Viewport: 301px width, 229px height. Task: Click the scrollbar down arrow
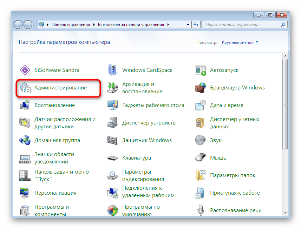pyautogui.click(x=285, y=213)
